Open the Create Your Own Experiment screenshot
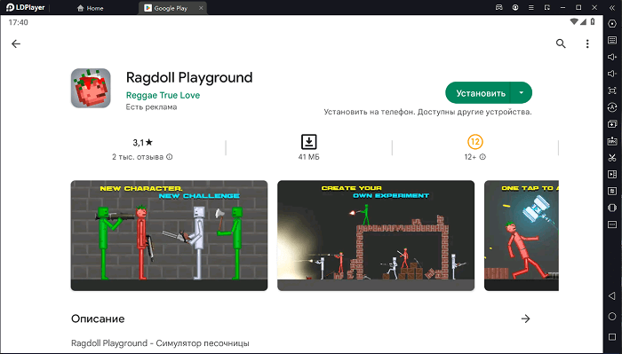The height and width of the screenshot is (354, 622). click(376, 235)
